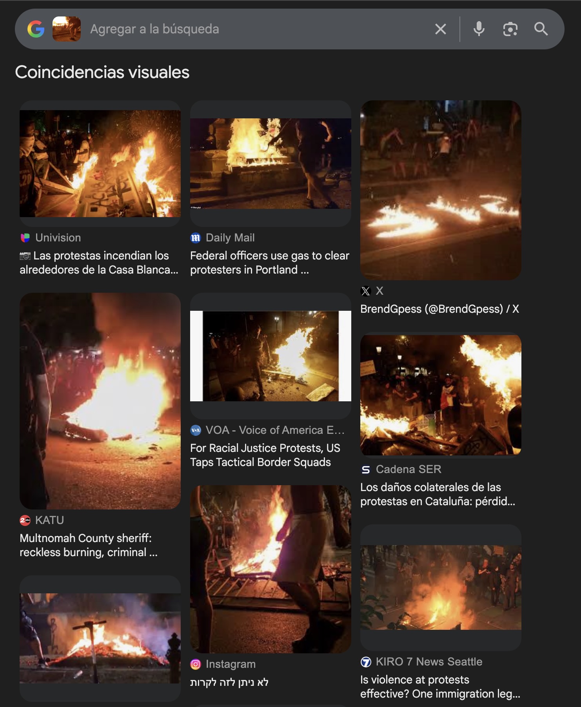The image size is (581, 707).
Task: Start voice search with microphone icon
Action: tap(479, 29)
